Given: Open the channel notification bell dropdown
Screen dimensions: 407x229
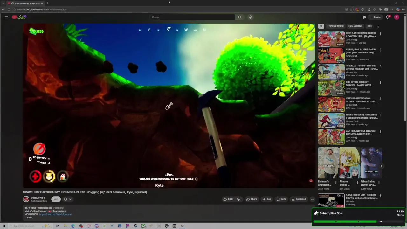Looking at the screenshot, I should pyautogui.click(x=67, y=199).
